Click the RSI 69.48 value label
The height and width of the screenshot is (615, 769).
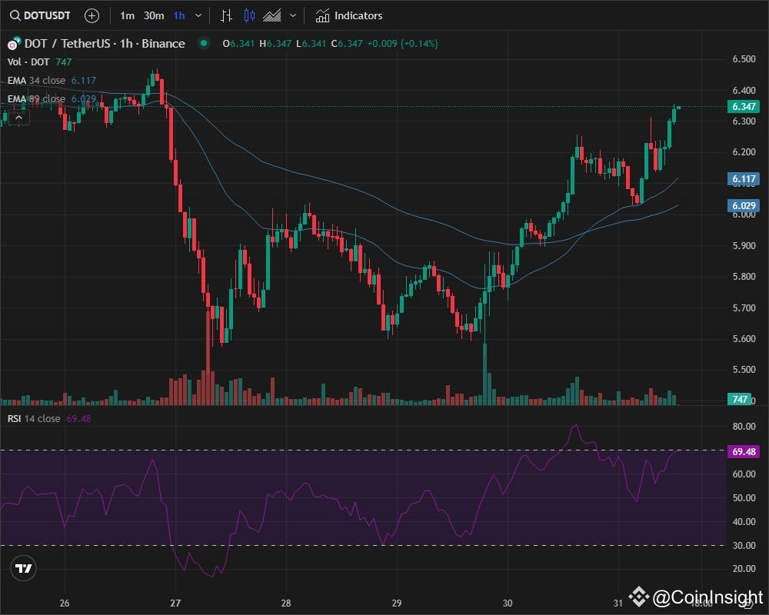[x=743, y=451]
